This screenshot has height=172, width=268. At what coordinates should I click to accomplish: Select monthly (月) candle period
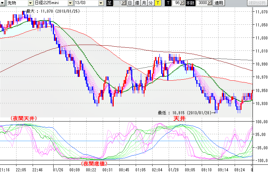[144, 3]
